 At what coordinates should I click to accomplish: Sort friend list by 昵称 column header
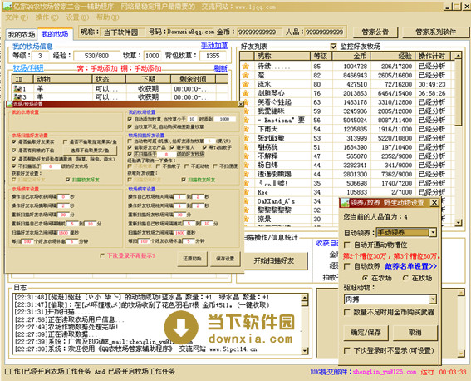(282, 56)
